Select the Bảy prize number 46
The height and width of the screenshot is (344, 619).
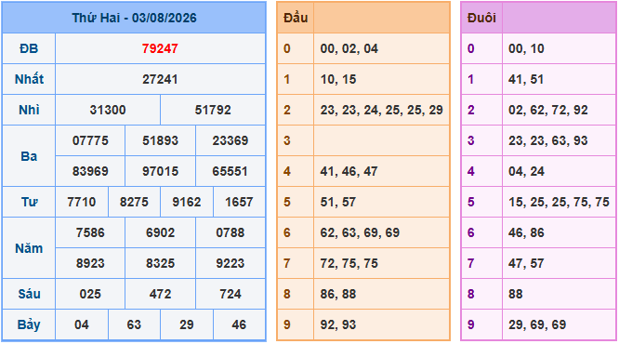(x=239, y=324)
